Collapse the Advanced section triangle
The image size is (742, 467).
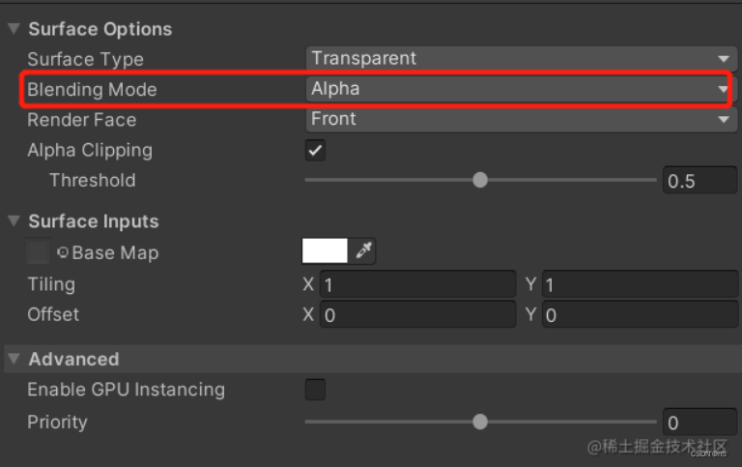pyautogui.click(x=14, y=359)
